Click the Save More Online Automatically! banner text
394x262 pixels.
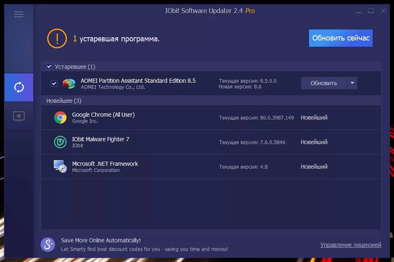tap(101, 240)
